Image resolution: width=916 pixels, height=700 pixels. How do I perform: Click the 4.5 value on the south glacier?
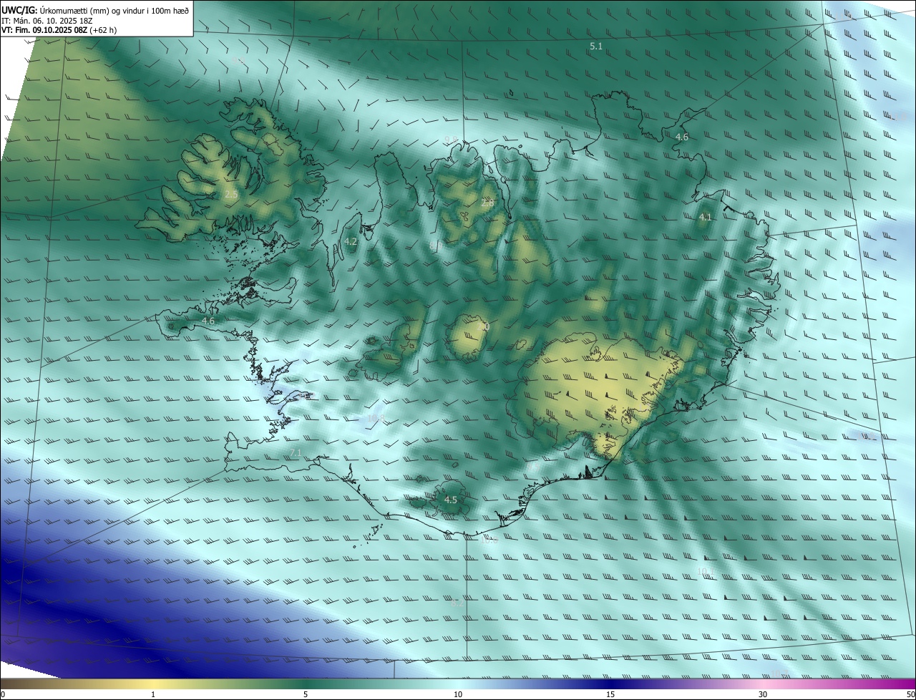(x=450, y=500)
